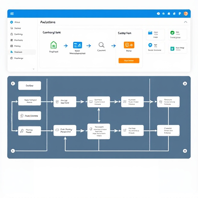Select the flowchart node with person icon
Screen dimensions: 198x198
point(29,131)
